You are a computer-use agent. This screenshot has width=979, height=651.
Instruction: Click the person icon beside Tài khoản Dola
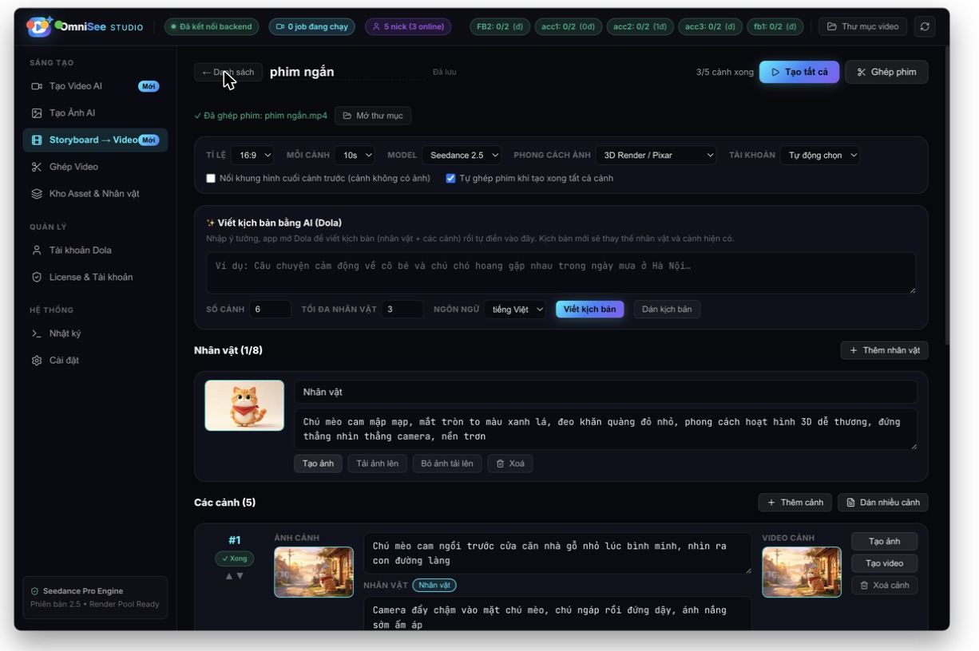pyautogui.click(x=37, y=251)
